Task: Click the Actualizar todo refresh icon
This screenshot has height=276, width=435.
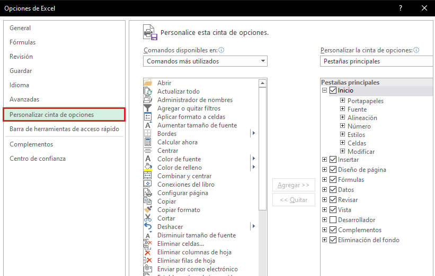Action: (148, 91)
